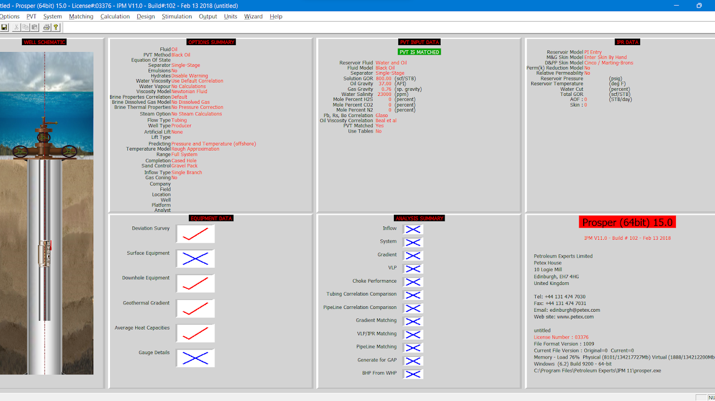
Task: Open Surface Equipment cross status box
Action: (x=196, y=258)
